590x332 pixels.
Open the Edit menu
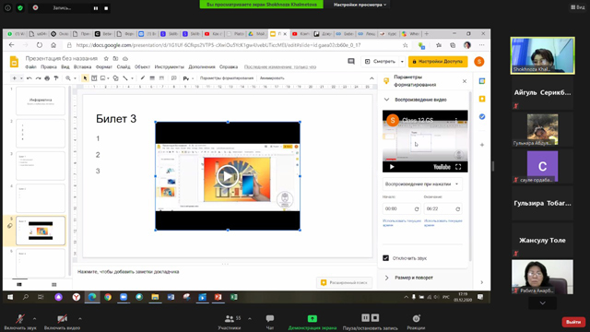pyautogui.click(x=49, y=67)
